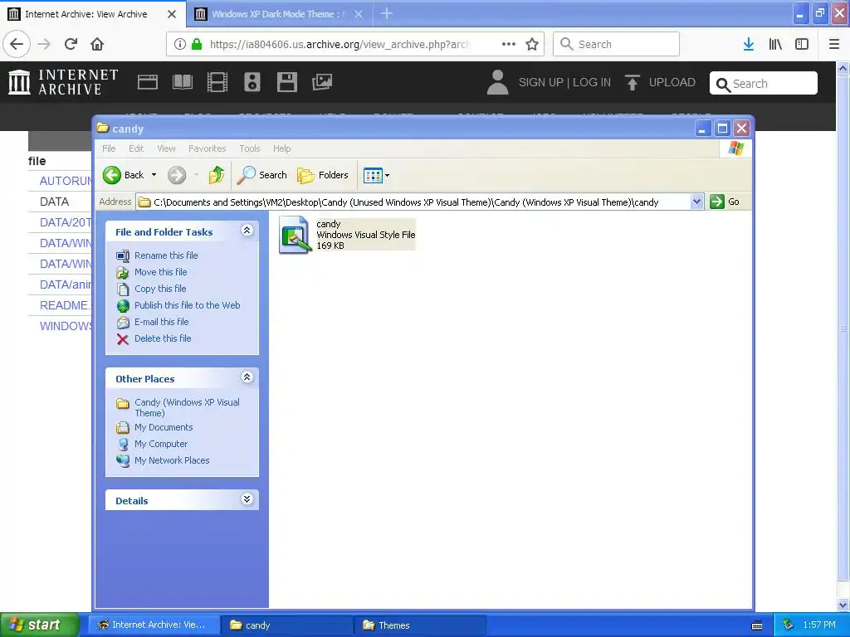The image size is (850, 637).
Task: Click the Internet Archive logo
Action: coord(63,82)
